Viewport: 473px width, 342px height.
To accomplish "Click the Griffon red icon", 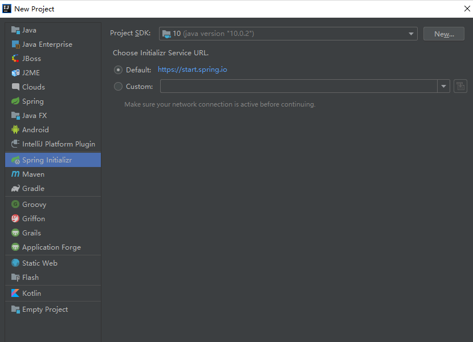I will click(x=15, y=218).
